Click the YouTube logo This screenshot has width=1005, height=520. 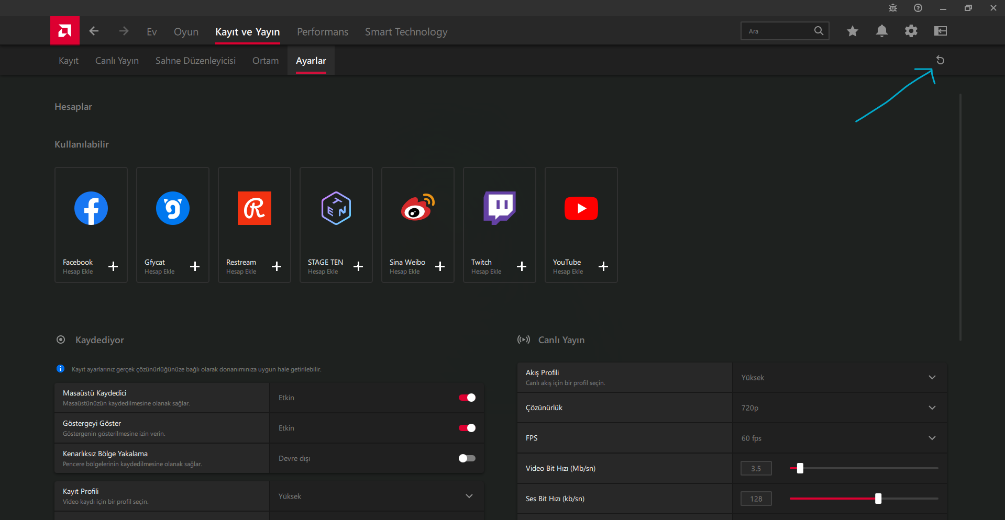581,208
